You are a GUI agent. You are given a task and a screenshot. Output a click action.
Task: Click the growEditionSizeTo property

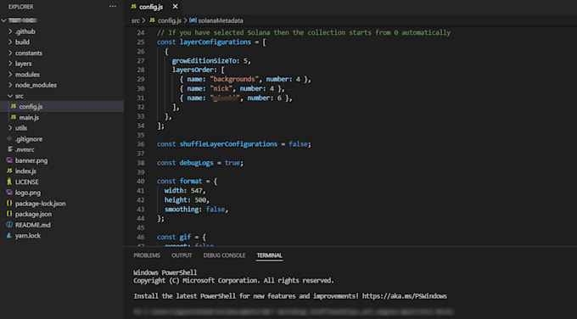coord(205,61)
